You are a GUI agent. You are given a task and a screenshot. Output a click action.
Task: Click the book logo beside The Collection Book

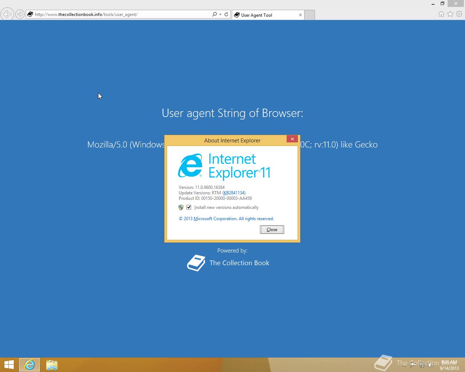[x=196, y=263]
